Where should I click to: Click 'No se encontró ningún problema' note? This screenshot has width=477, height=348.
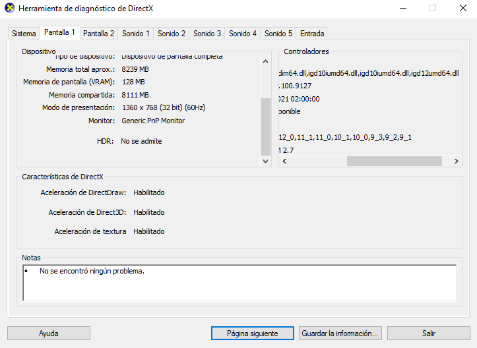click(92, 271)
